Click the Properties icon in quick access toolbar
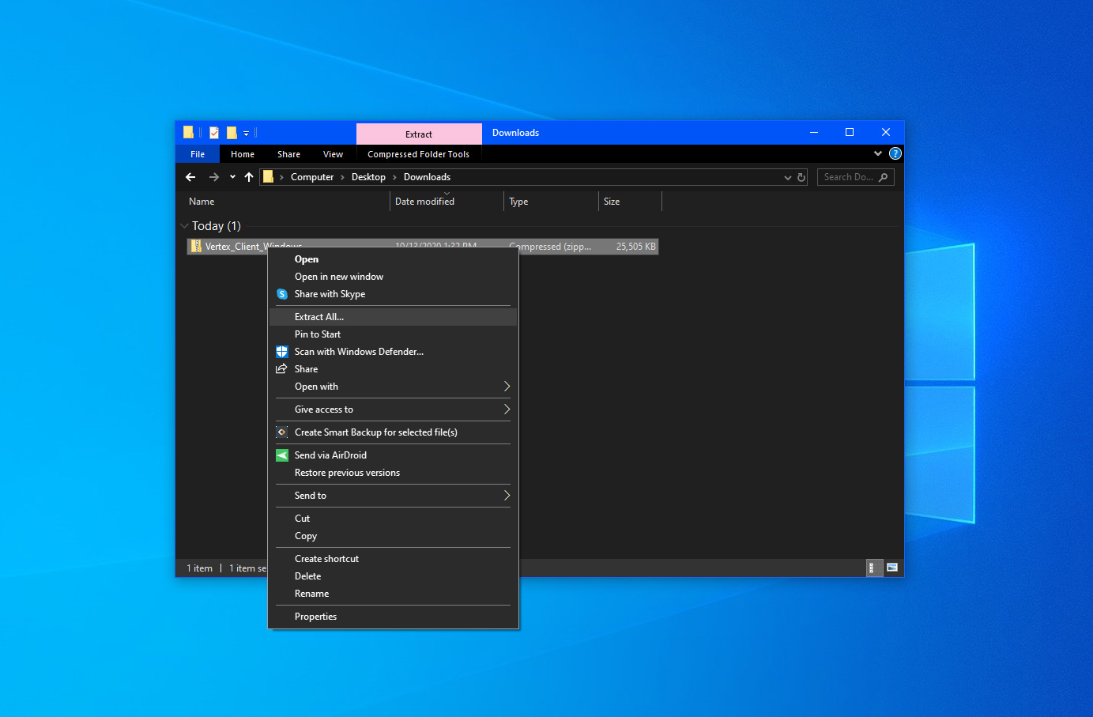 point(214,133)
